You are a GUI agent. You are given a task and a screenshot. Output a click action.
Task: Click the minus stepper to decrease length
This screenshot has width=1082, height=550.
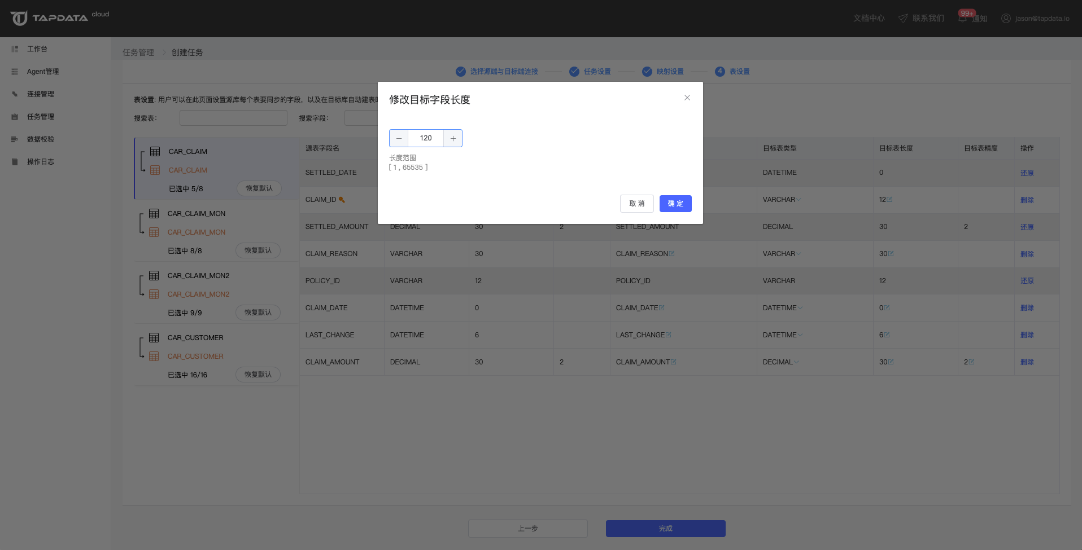pos(399,138)
